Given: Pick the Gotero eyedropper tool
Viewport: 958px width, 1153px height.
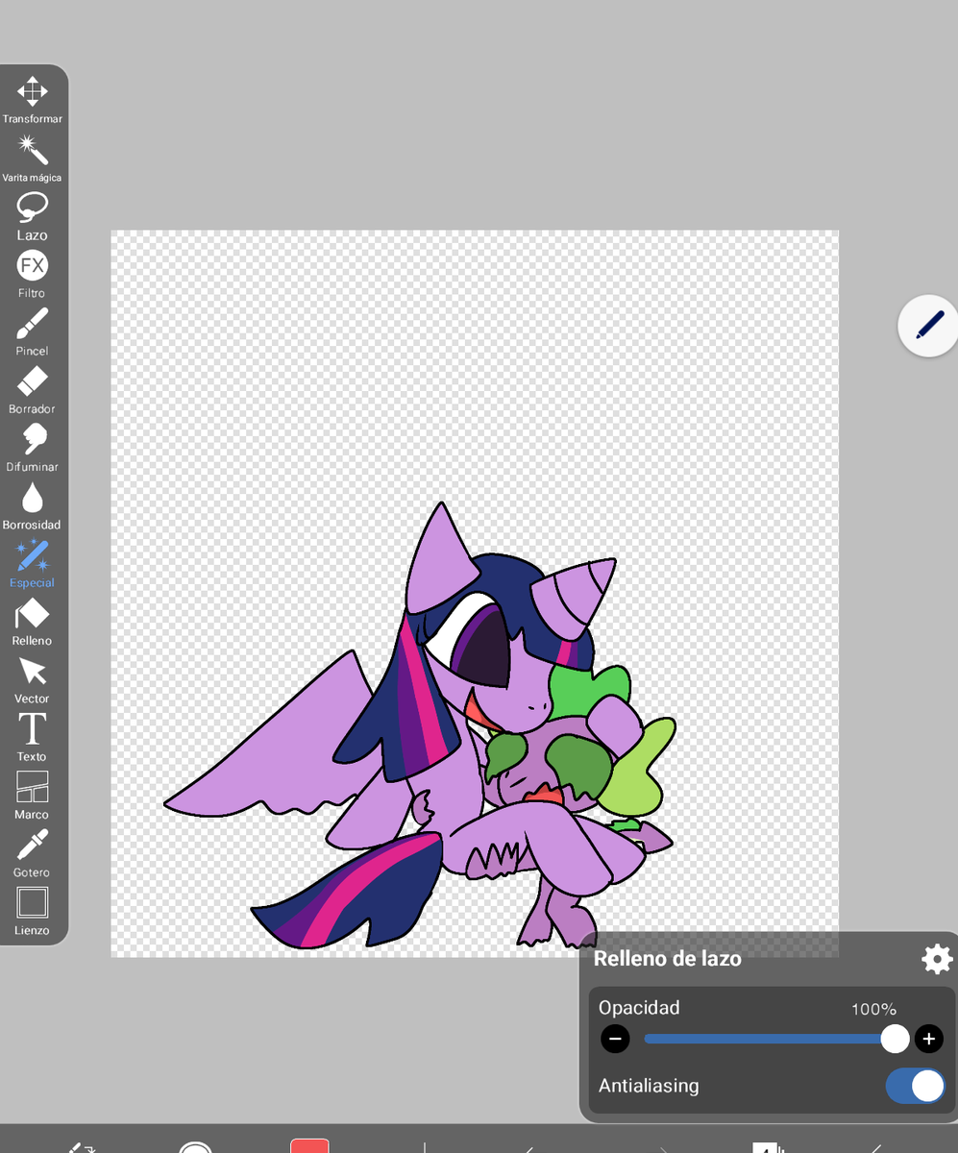Looking at the screenshot, I should [33, 853].
